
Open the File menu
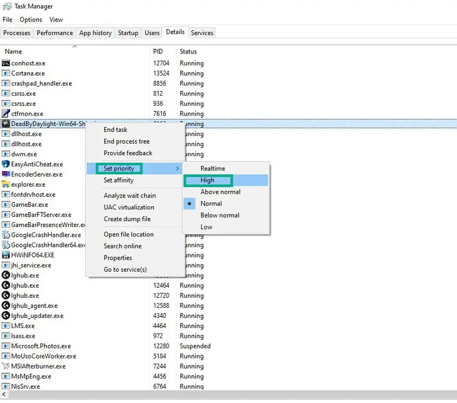(x=8, y=20)
